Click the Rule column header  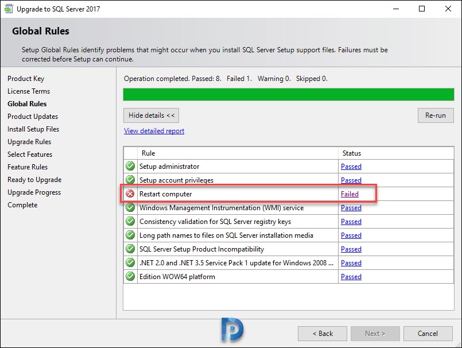[x=238, y=153]
